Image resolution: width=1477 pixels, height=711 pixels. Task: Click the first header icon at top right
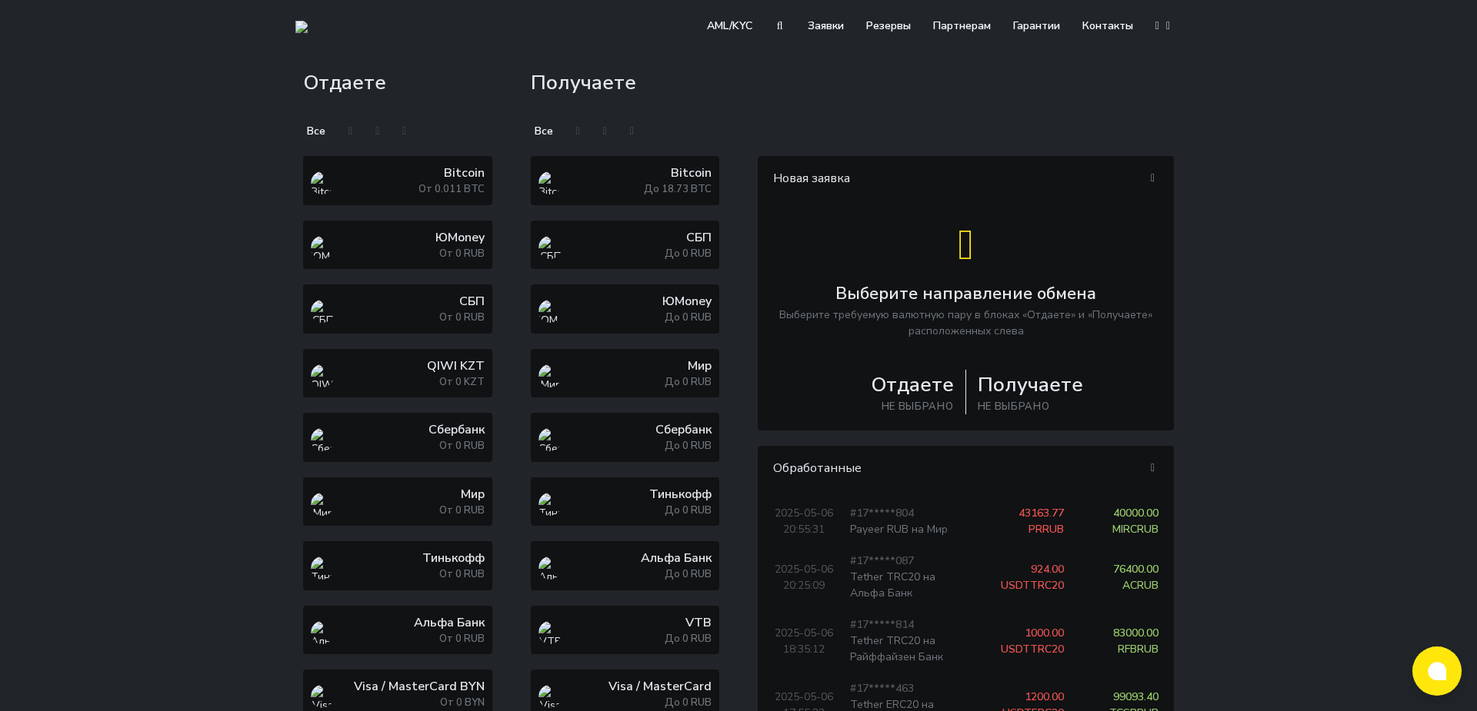(x=1157, y=25)
